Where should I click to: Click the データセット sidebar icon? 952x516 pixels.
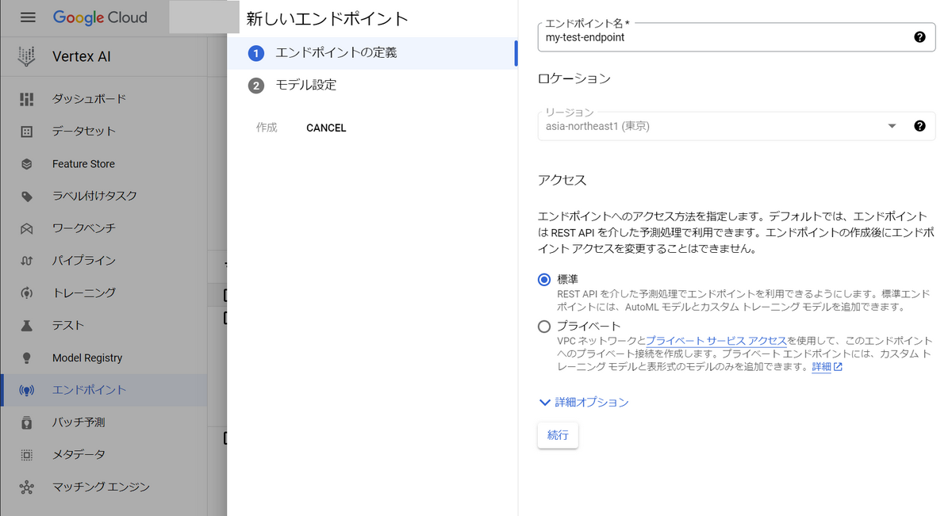(27, 132)
